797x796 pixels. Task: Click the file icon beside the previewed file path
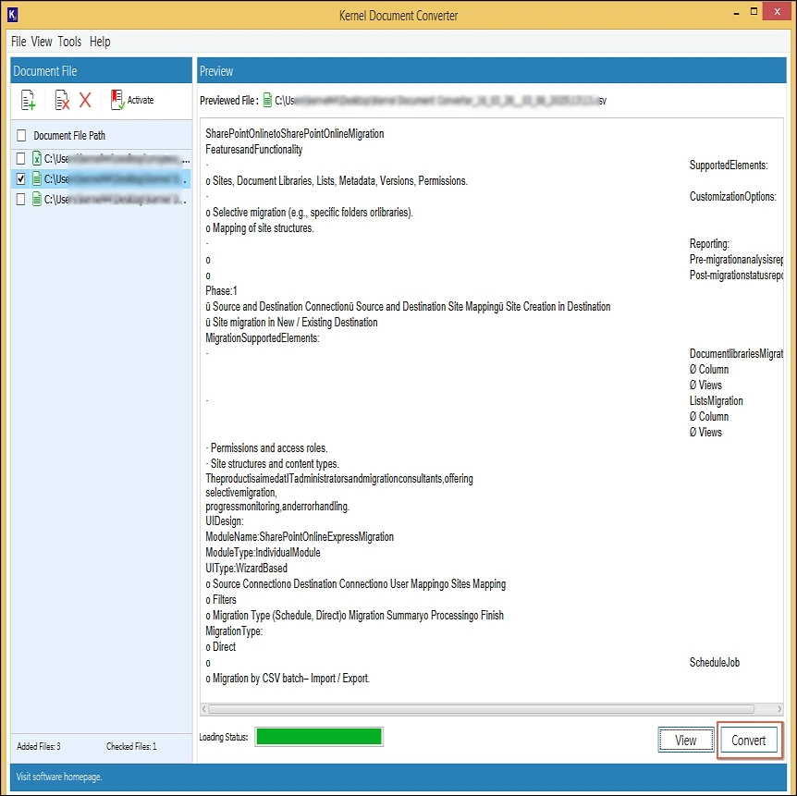267,101
